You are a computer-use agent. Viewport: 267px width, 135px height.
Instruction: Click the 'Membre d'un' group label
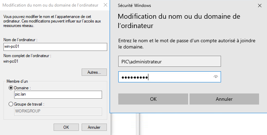17,81
